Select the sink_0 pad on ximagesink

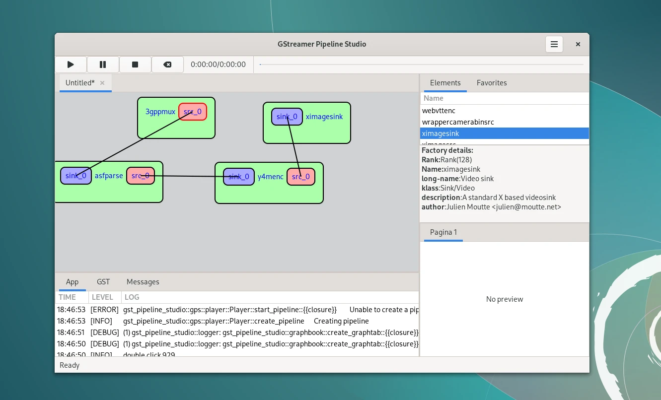click(287, 117)
